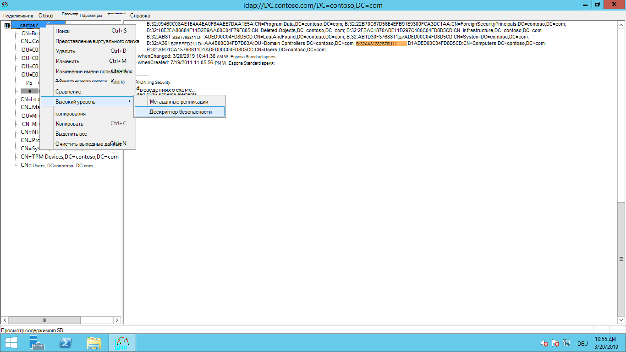Collapse the root domain tree node

point(7,26)
